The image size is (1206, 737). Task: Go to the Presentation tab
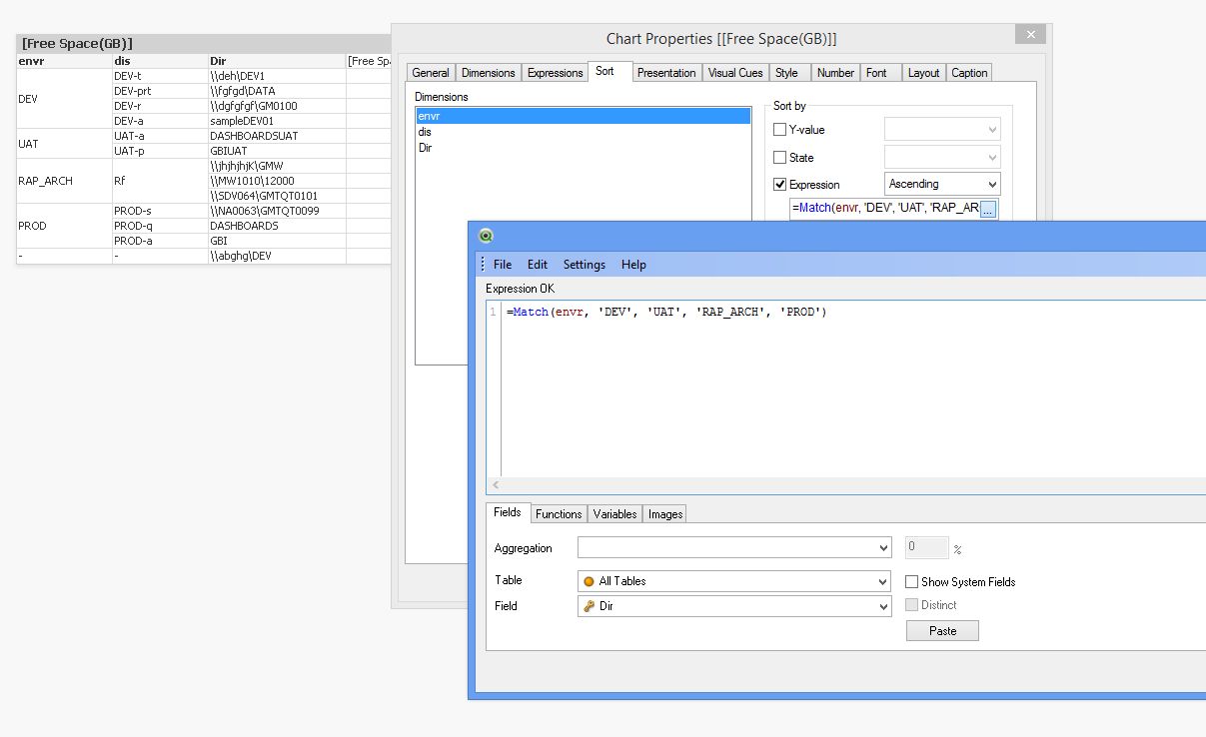click(x=666, y=73)
